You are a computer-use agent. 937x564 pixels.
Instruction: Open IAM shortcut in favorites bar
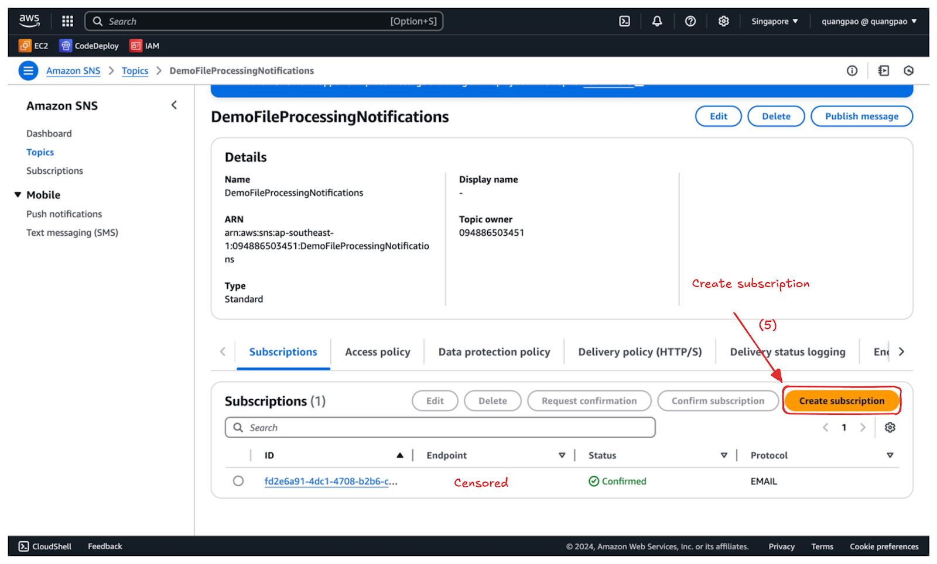point(145,46)
